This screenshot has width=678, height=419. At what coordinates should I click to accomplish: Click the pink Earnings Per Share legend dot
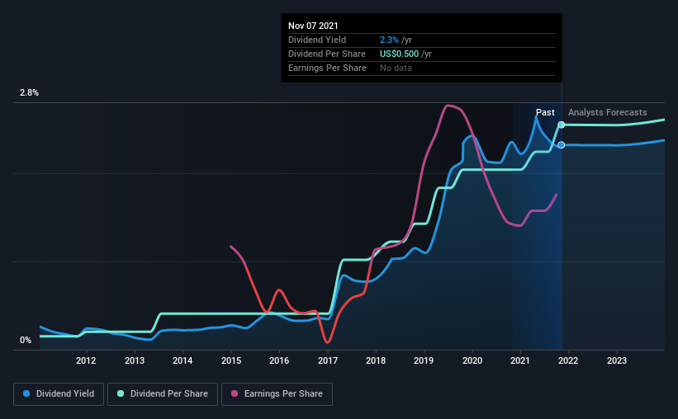pyautogui.click(x=235, y=393)
